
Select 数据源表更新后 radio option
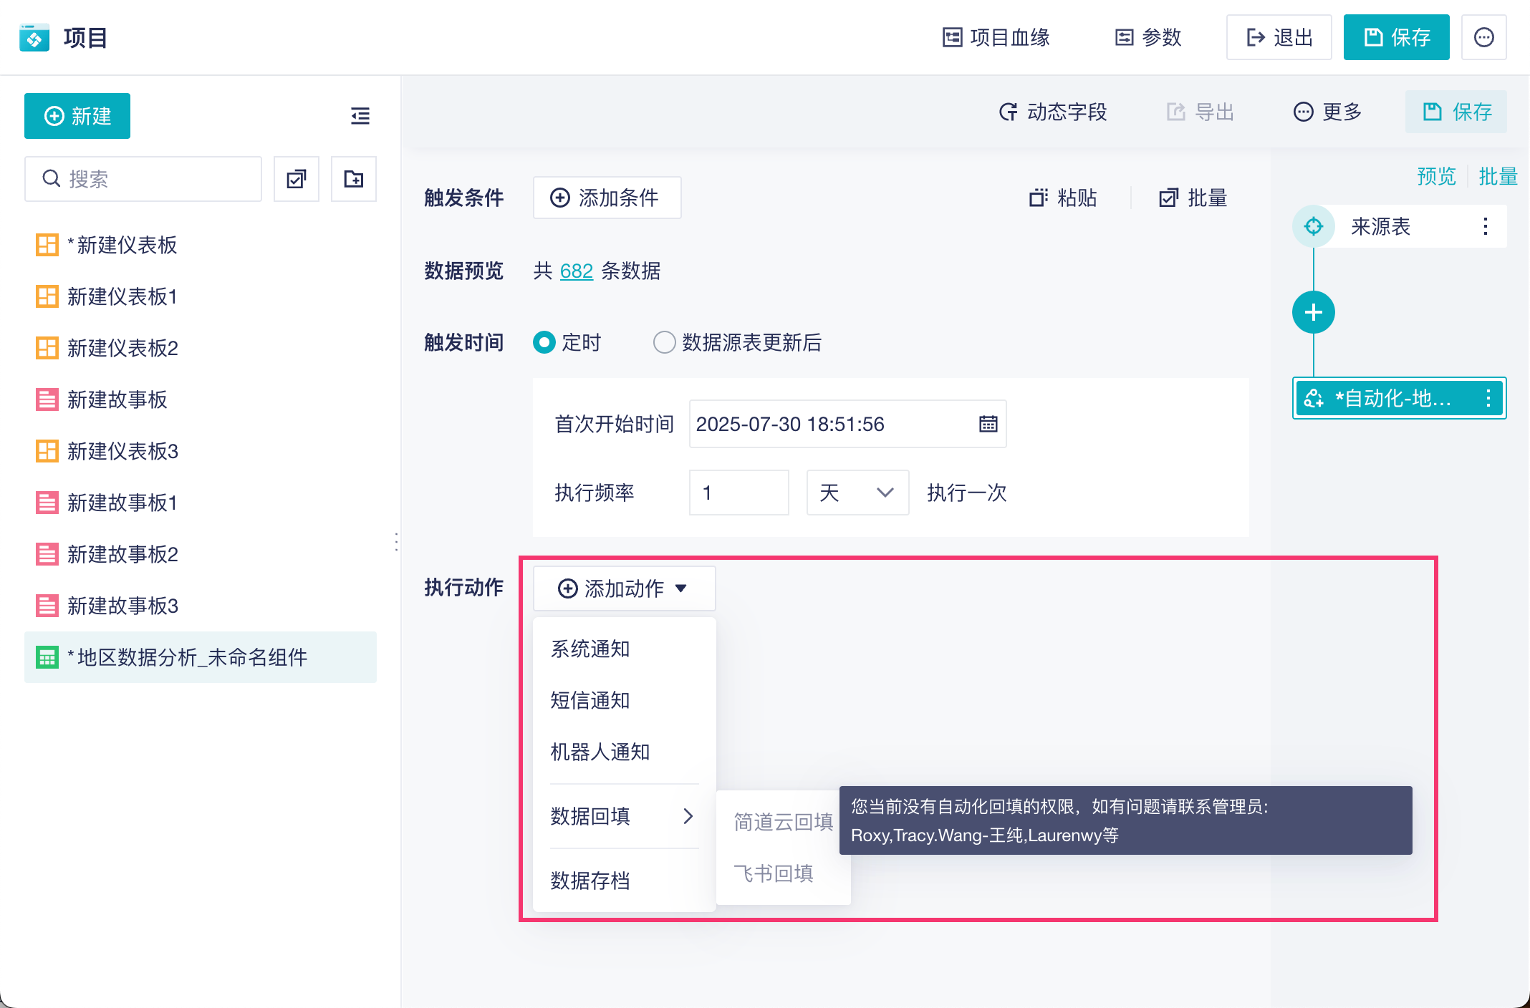click(x=665, y=343)
